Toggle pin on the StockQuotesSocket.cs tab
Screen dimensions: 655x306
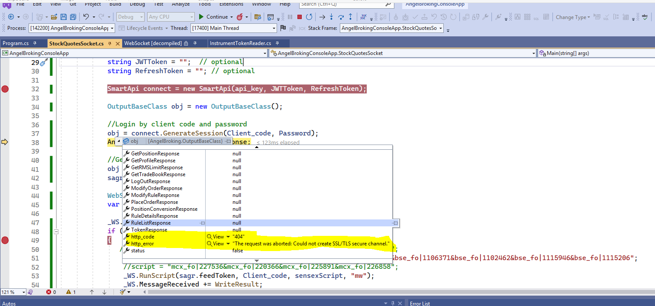110,44
